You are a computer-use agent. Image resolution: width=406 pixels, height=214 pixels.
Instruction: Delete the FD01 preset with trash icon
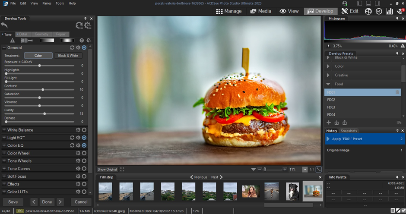point(397,92)
